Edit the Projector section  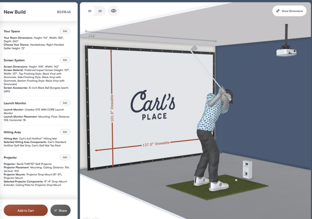[x=65, y=157]
